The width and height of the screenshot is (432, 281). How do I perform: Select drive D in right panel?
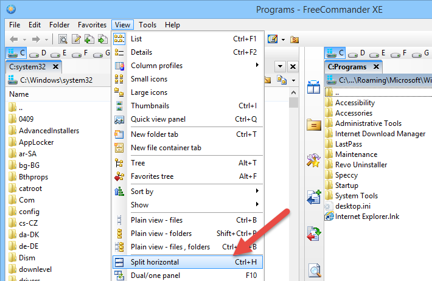tap(357, 53)
